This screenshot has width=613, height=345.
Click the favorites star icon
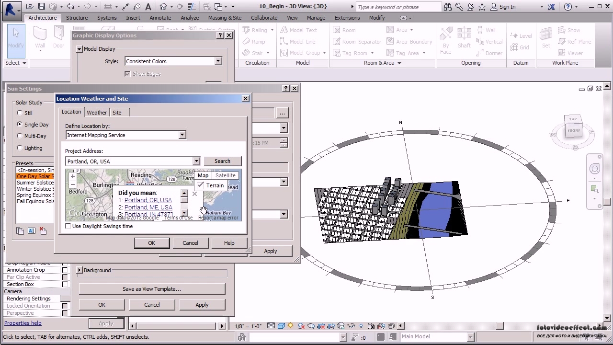pos(482,7)
